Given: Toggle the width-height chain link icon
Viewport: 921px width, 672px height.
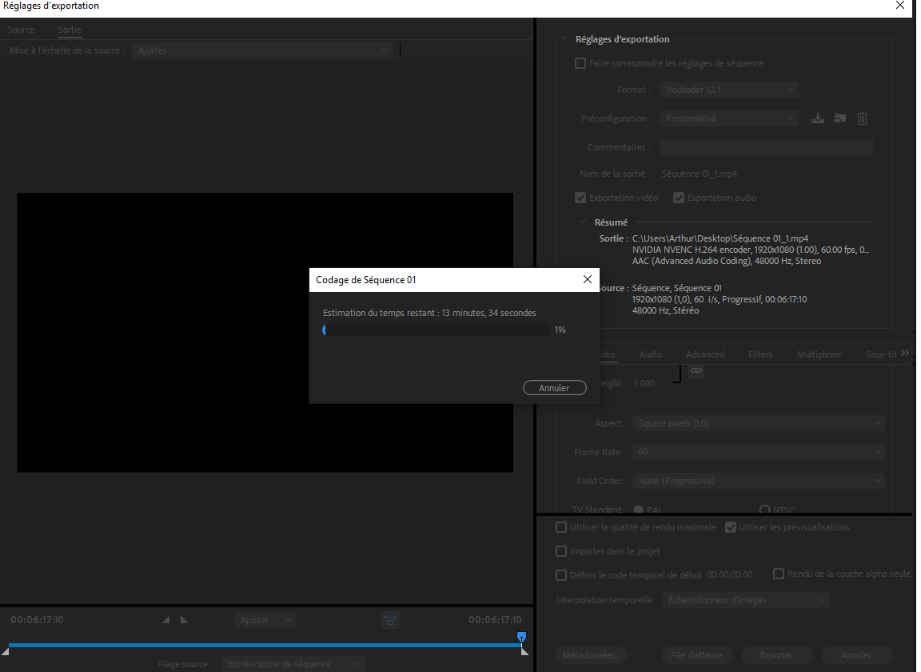Looking at the screenshot, I should coord(696,370).
